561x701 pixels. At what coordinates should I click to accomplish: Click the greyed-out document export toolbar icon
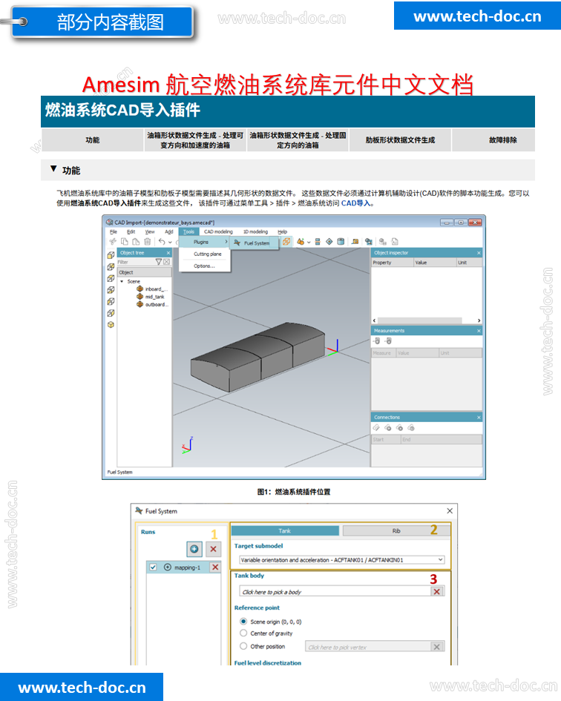395,241
